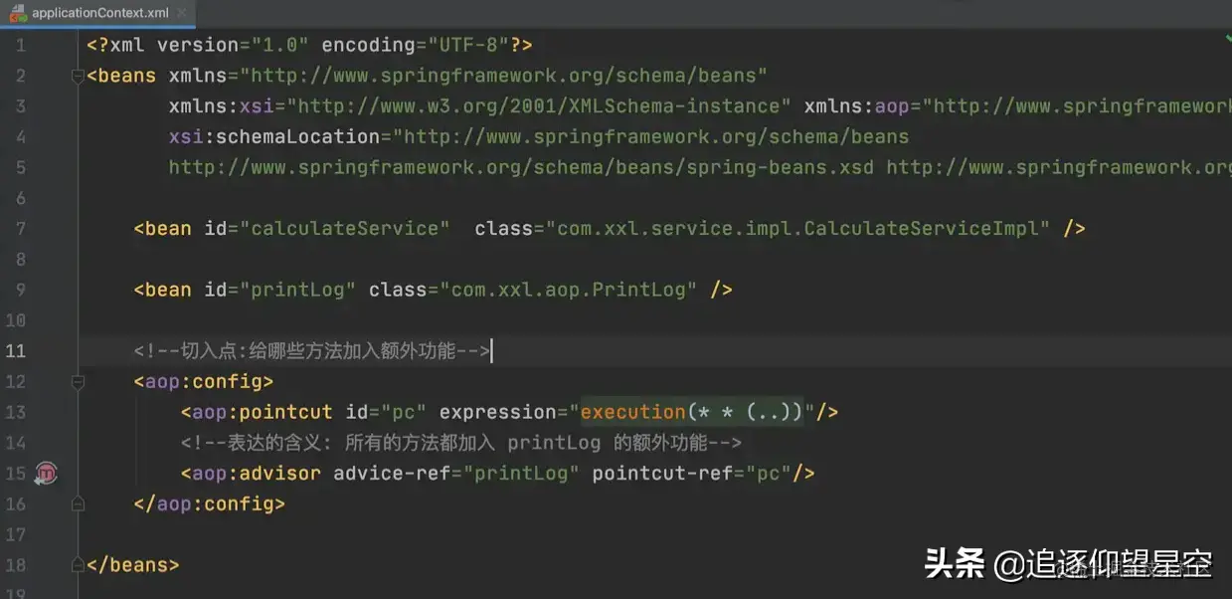The width and height of the screenshot is (1232, 599).
Task: Click the printLog bean id on line 9
Action: (298, 290)
